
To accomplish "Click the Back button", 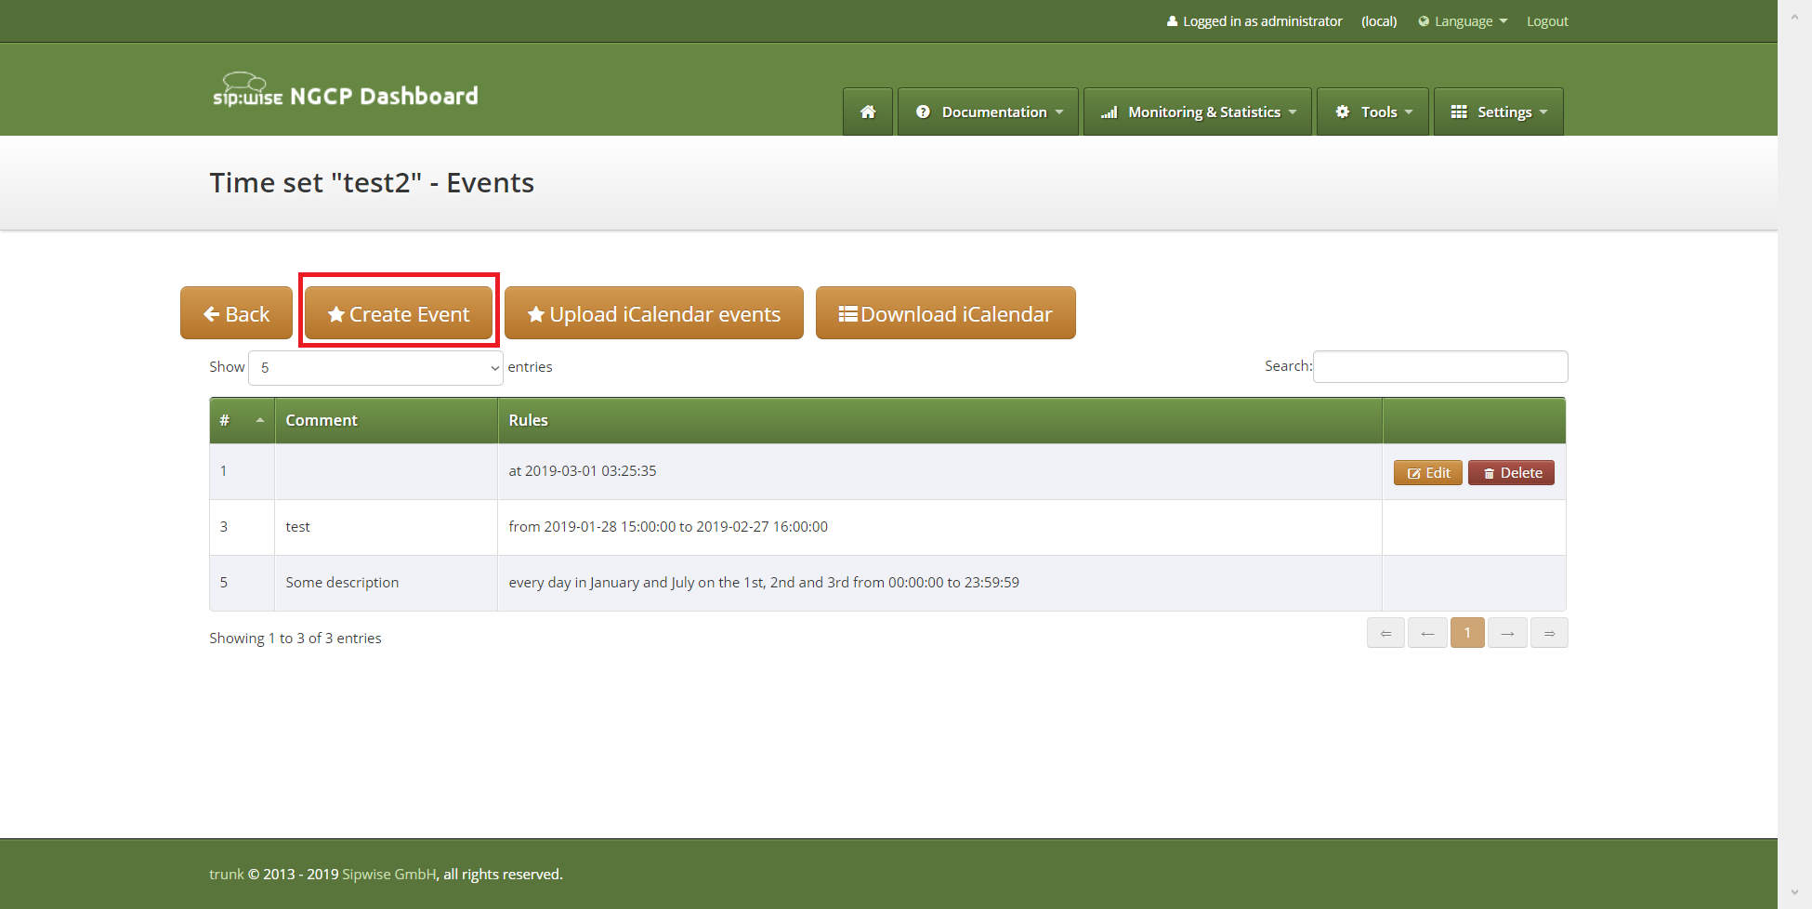I will coord(236,314).
